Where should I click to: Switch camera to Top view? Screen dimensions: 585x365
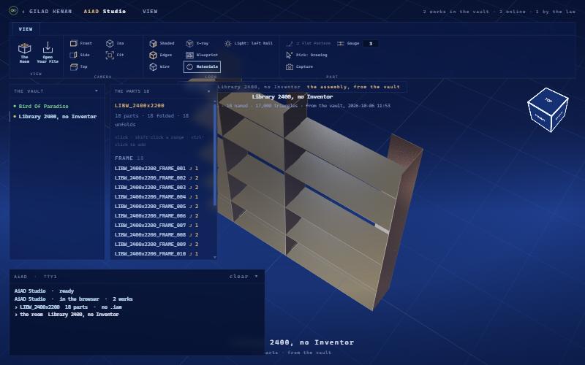[x=79, y=66]
